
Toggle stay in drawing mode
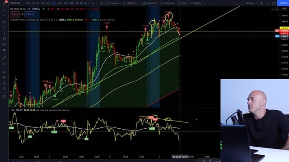click(x=4, y=77)
